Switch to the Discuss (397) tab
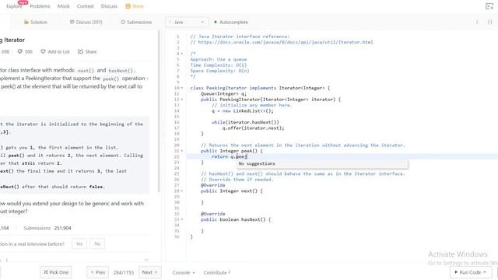The image size is (498, 280). 86,22
